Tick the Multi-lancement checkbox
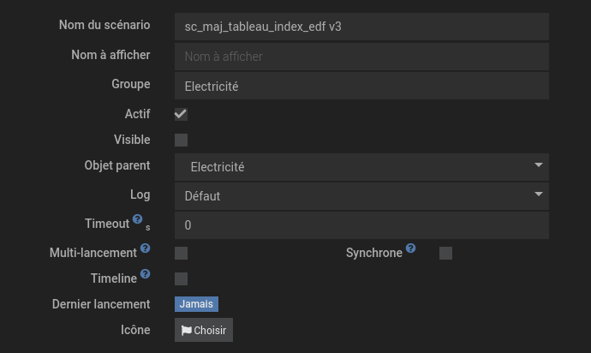 click(181, 253)
